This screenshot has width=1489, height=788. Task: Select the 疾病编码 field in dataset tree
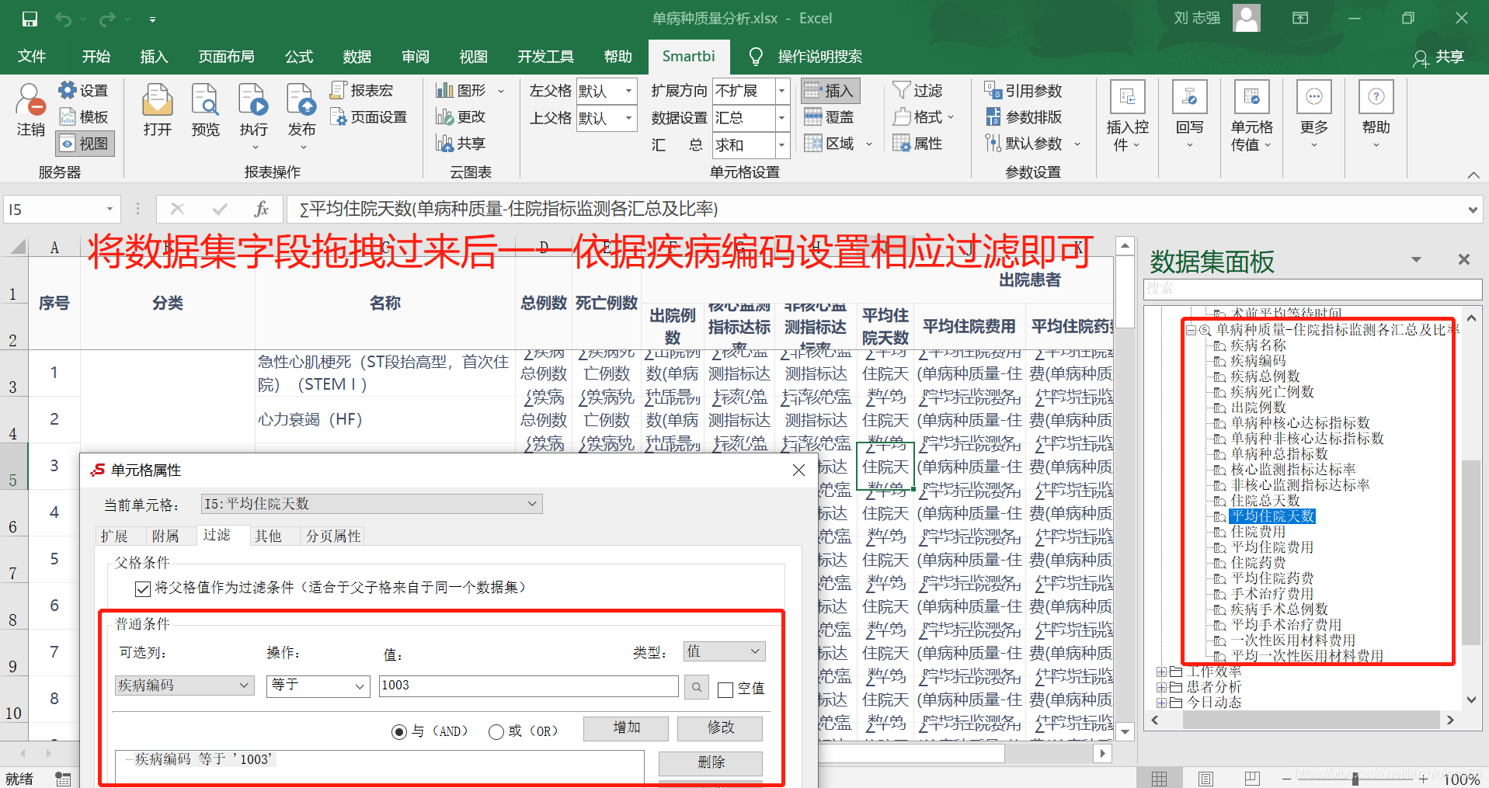tap(1258, 361)
